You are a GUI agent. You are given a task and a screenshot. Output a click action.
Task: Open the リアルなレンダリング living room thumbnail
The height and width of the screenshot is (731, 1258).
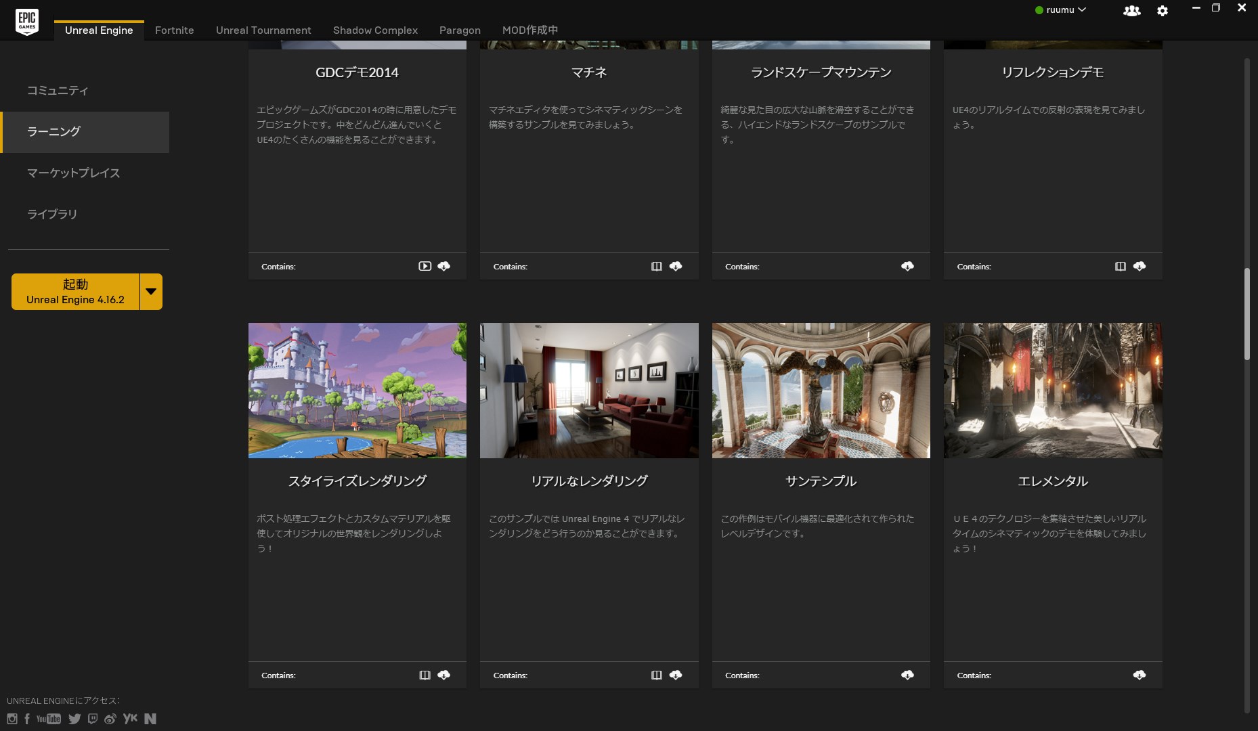click(x=589, y=391)
